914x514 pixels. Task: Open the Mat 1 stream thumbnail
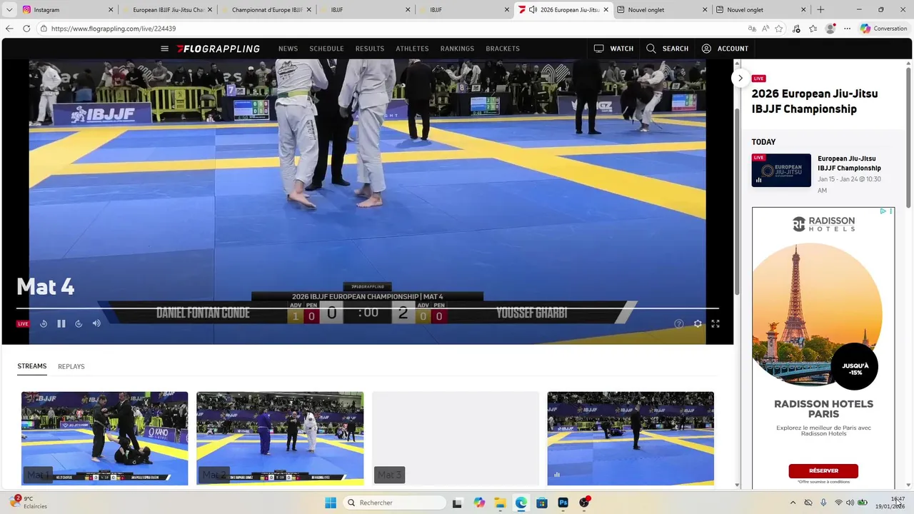tap(105, 438)
